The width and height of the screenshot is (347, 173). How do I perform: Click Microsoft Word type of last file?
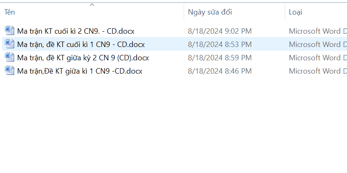coord(318,71)
